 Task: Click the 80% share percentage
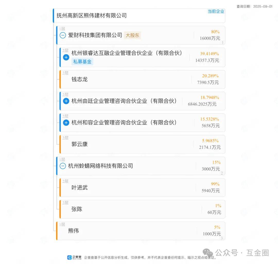(x=215, y=32)
